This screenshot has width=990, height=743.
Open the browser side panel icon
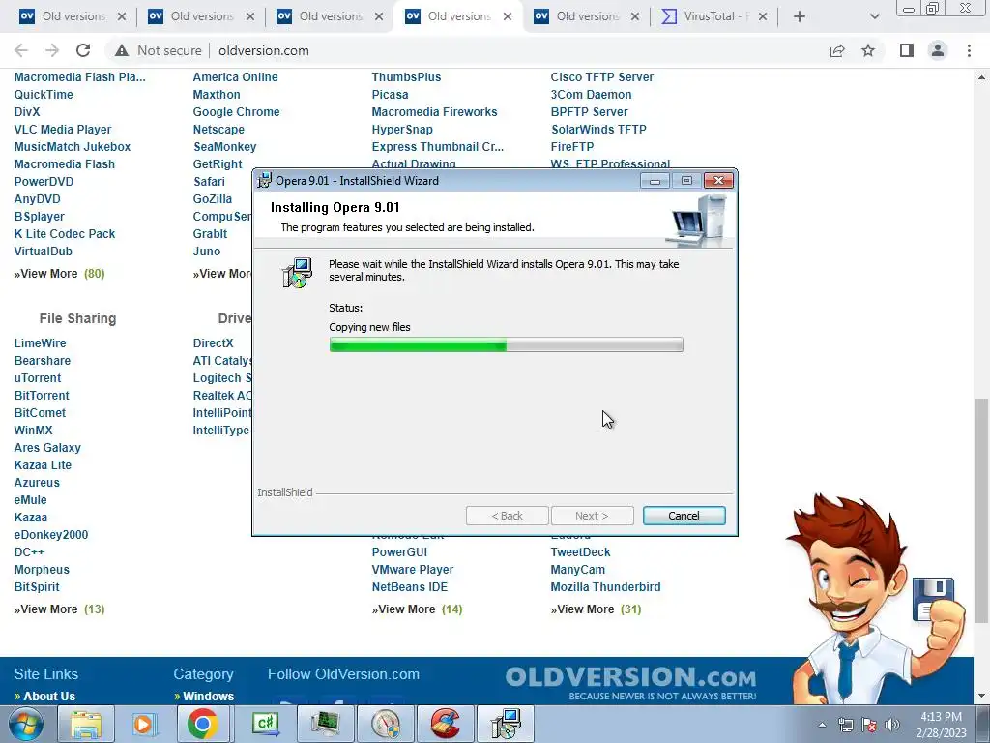[907, 50]
